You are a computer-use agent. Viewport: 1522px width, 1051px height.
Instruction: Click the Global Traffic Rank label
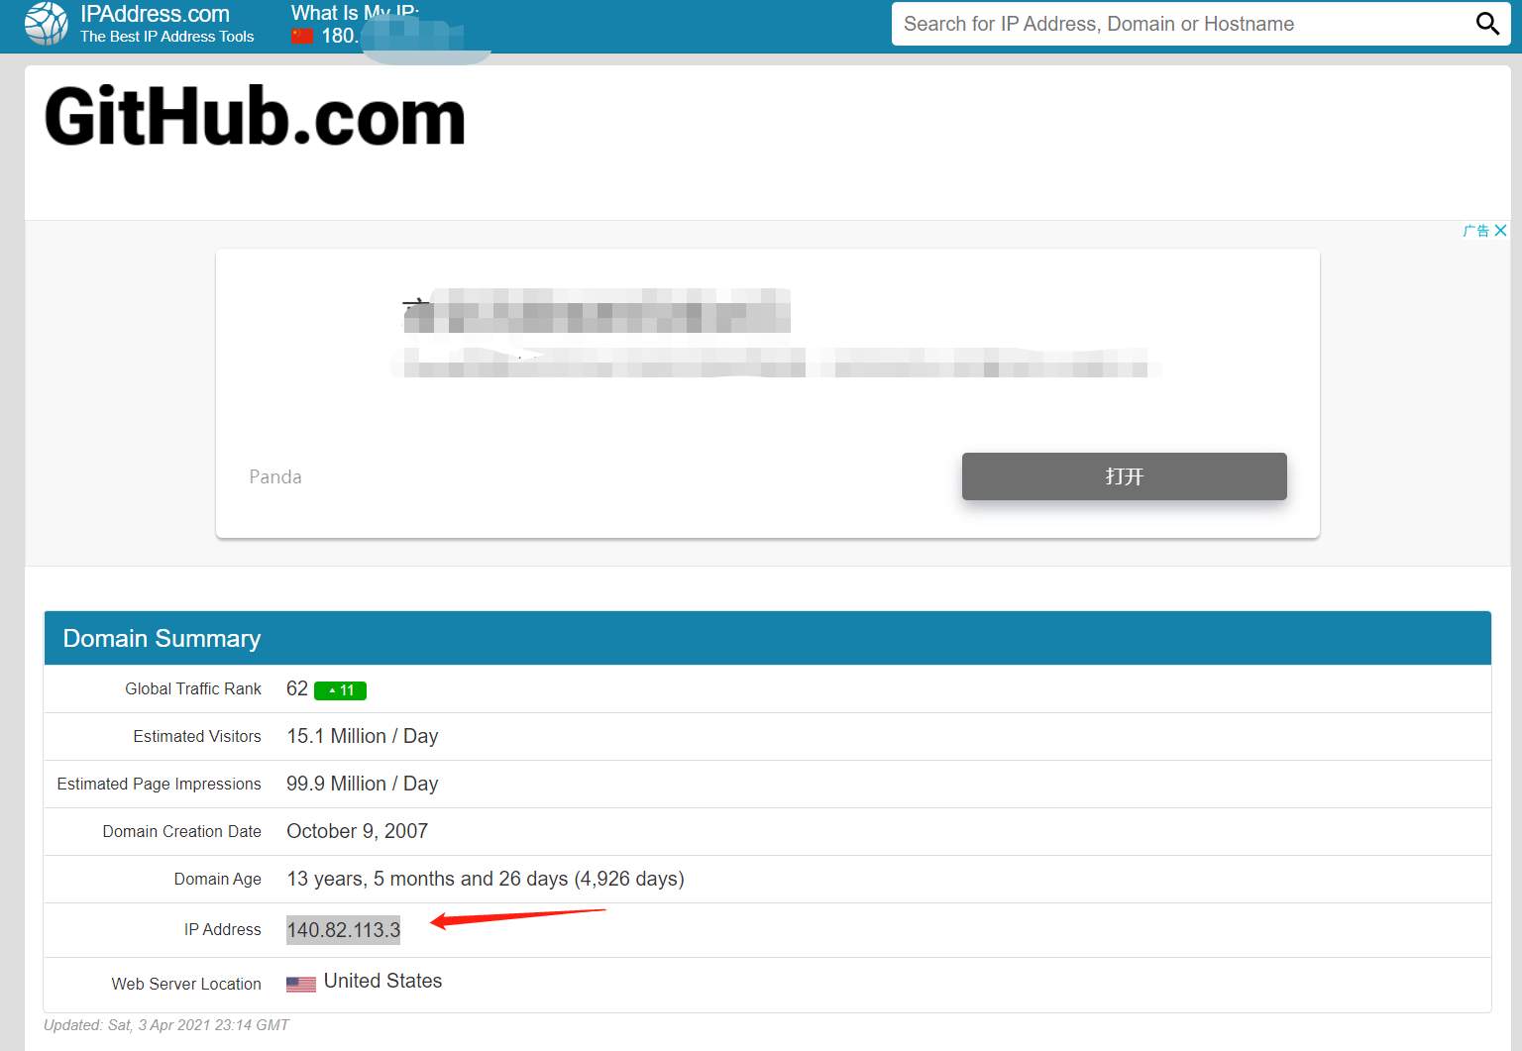click(x=193, y=688)
